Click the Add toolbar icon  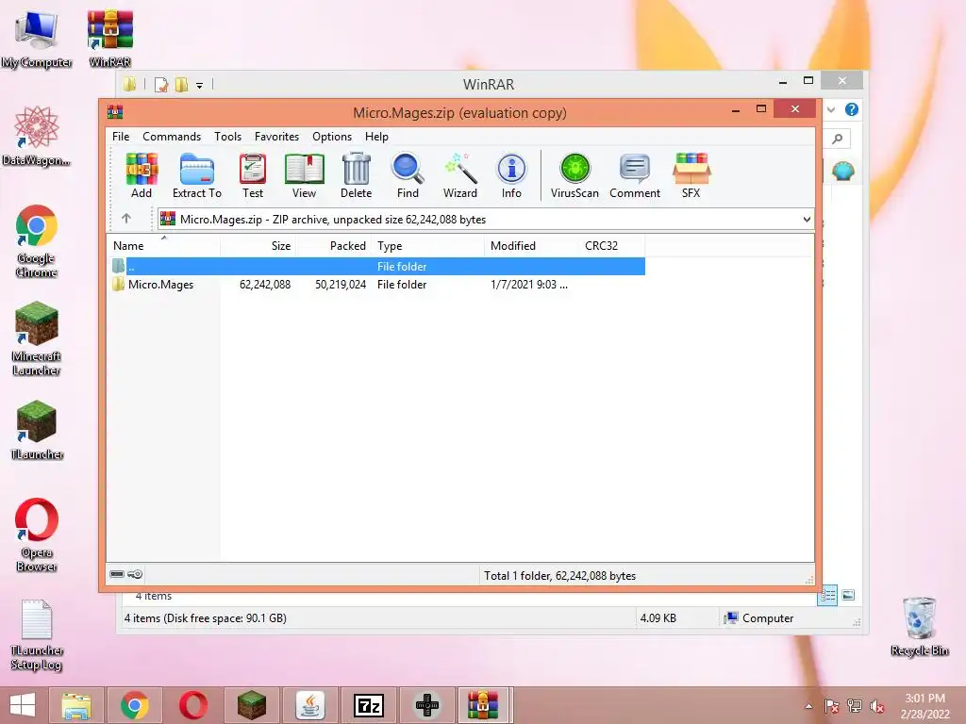tap(142, 175)
